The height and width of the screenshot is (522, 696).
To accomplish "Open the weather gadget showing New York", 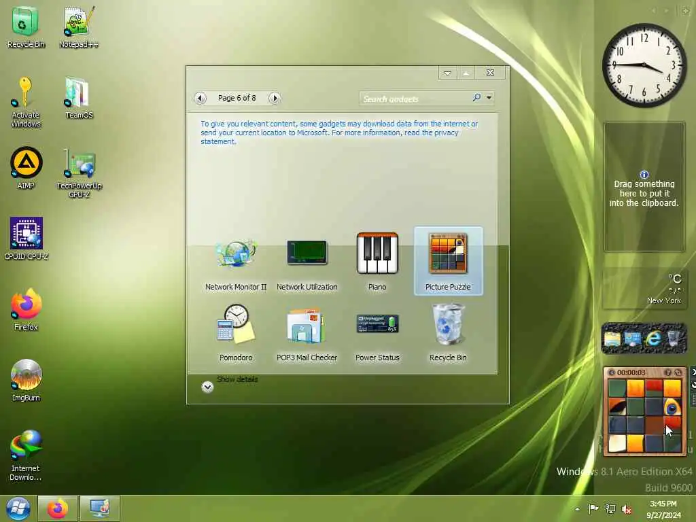I will click(x=644, y=288).
